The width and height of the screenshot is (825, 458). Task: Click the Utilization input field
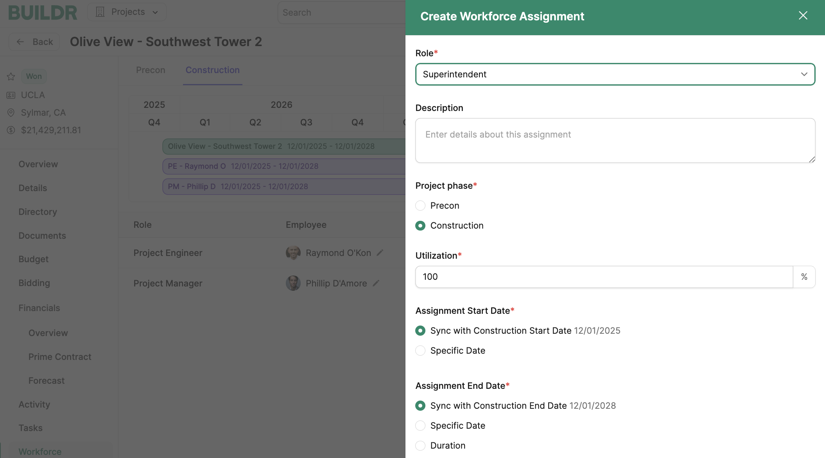click(x=604, y=277)
